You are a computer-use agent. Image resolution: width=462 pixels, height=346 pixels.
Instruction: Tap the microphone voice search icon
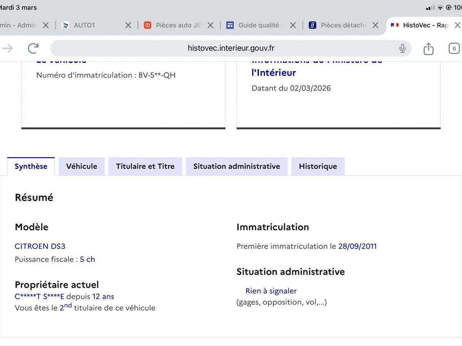click(x=402, y=48)
